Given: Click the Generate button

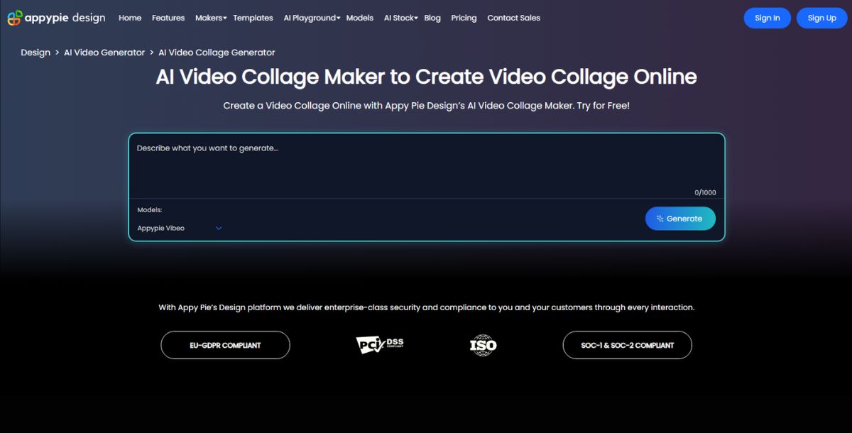Looking at the screenshot, I should (680, 219).
